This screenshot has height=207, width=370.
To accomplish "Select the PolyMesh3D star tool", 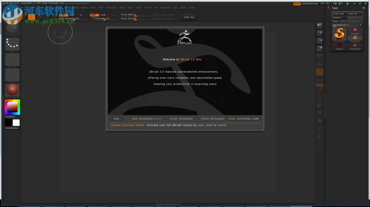I will point(355,46).
